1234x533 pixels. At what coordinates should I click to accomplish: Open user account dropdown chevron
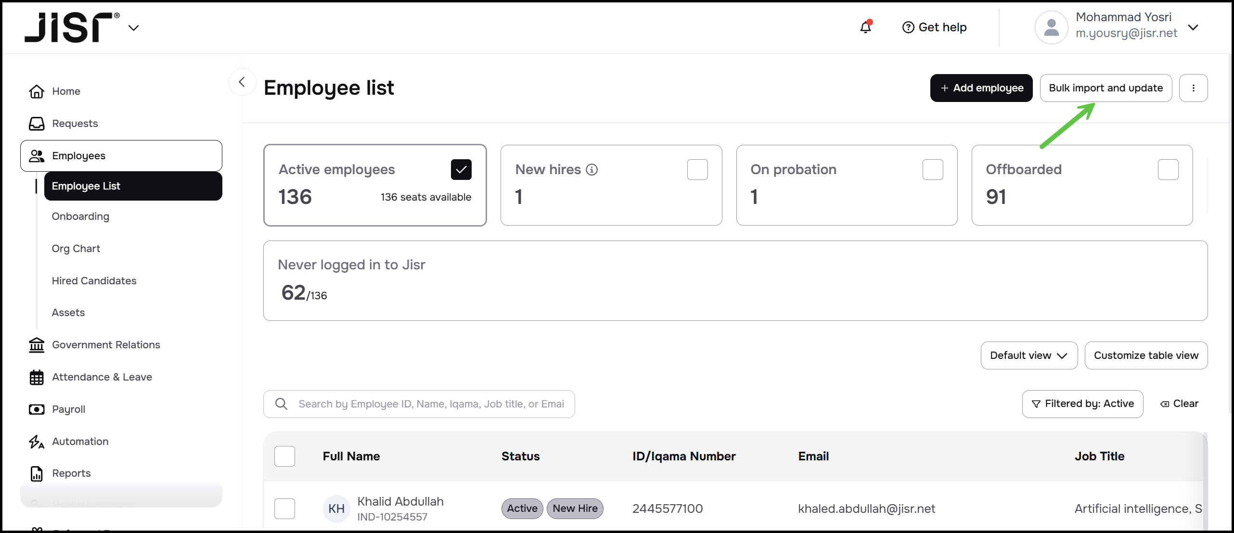tap(1193, 27)
